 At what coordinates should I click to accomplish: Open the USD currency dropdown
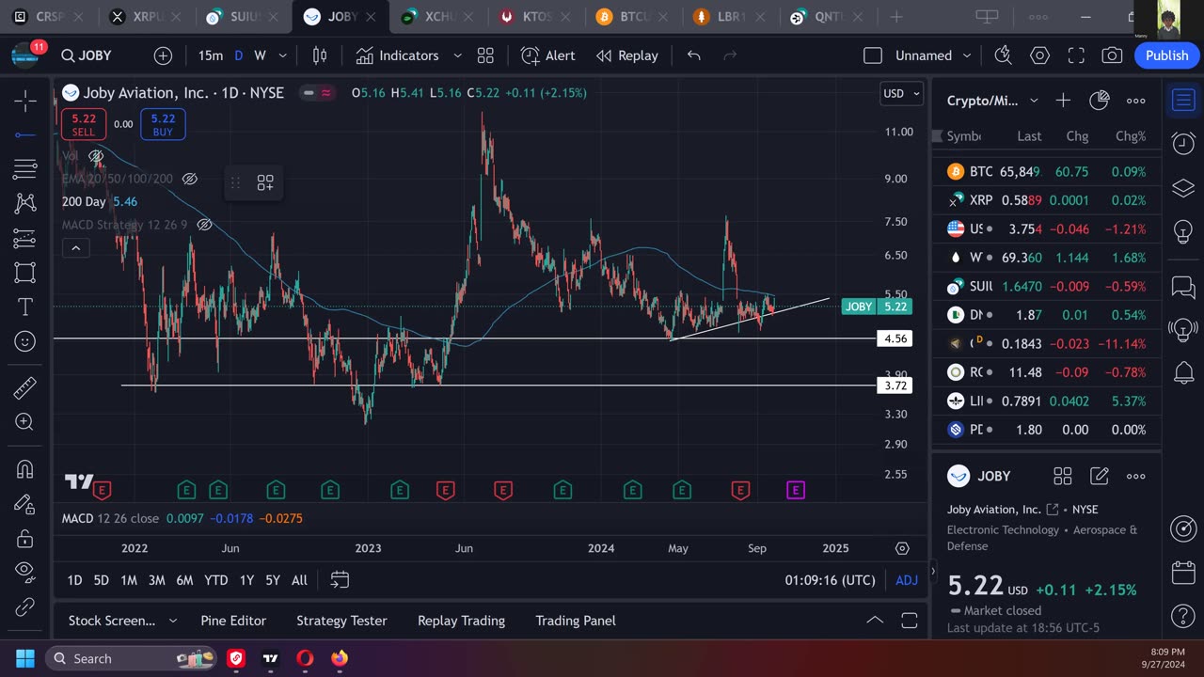tap(901, 93)
